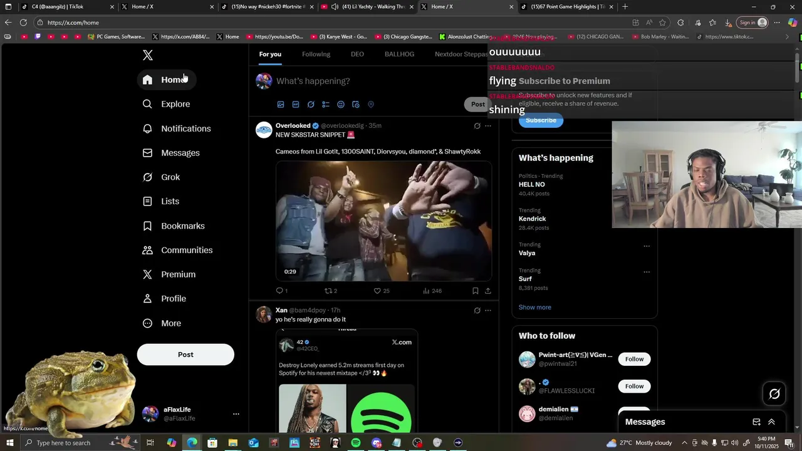The width and height of the screenshot is (802, 451).
Task: Open Explore from the sidebar
Action: pyautogui.click(x=167, y=104)
